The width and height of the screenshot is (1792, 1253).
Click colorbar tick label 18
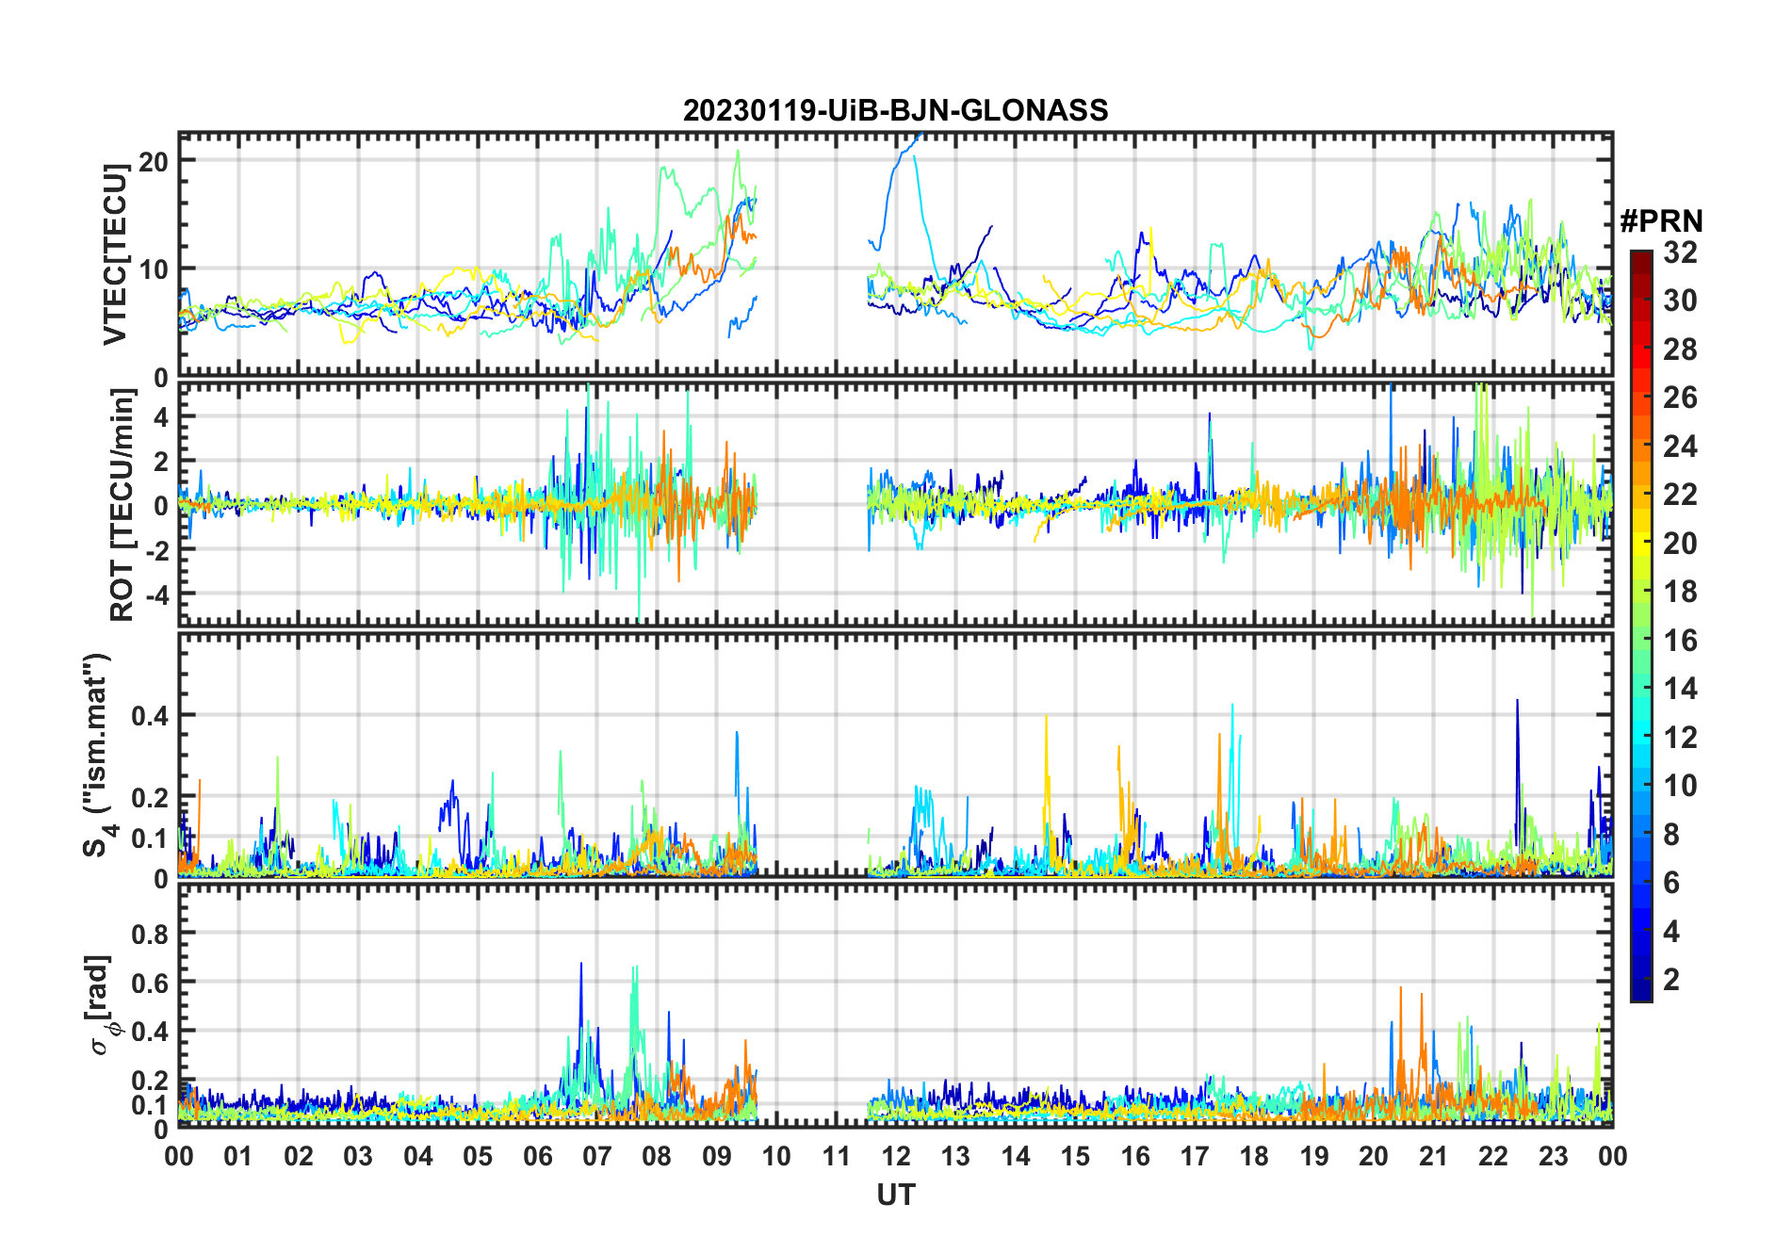point(1680,592)
